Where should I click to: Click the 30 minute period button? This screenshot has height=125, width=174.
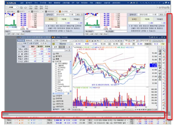(x=118, y=41)
